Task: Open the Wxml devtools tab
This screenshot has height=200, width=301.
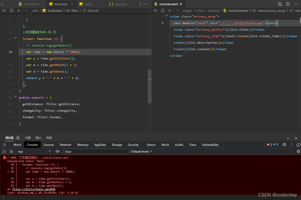Action: (x=17, y=145)
